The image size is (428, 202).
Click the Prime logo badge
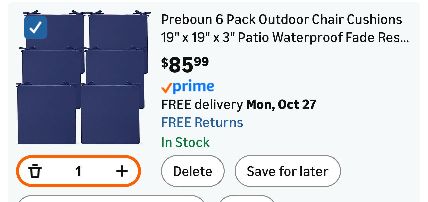point(188,87)
